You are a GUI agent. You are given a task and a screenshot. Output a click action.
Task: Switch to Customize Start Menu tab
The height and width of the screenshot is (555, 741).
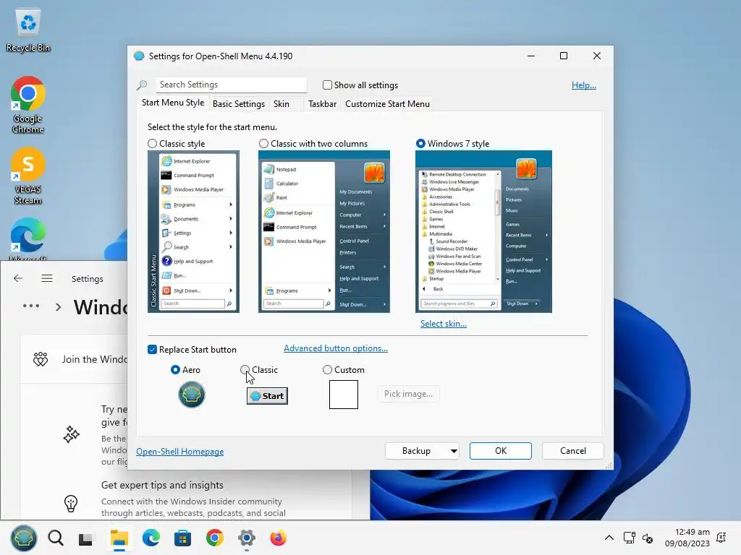point(388,104)
